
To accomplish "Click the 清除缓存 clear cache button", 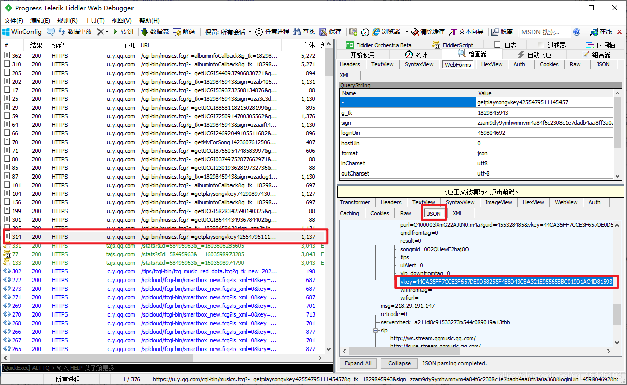I will [428, 31].
